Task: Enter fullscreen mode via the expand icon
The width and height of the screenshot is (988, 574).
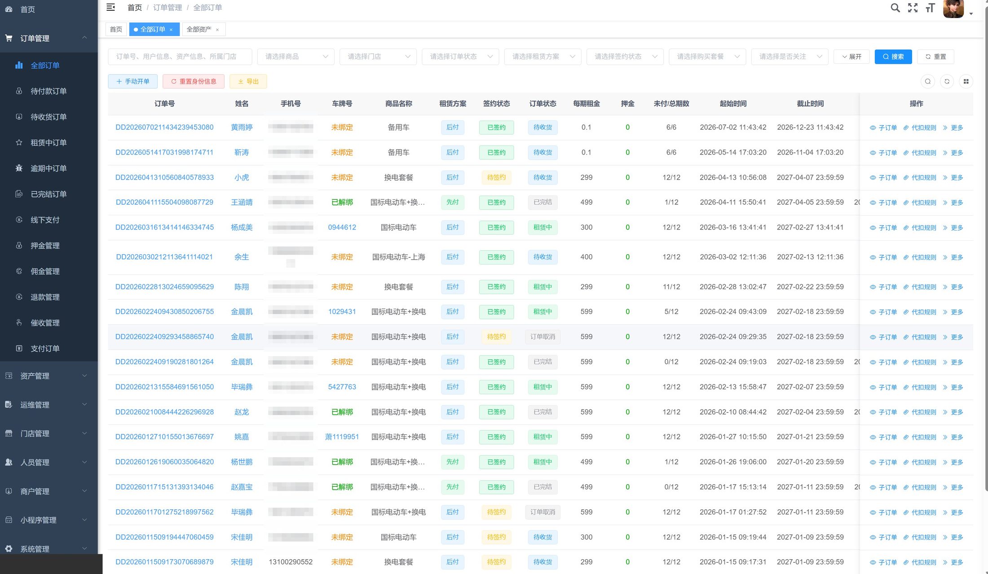Action: pyautogui.click(x=913, y=8)
